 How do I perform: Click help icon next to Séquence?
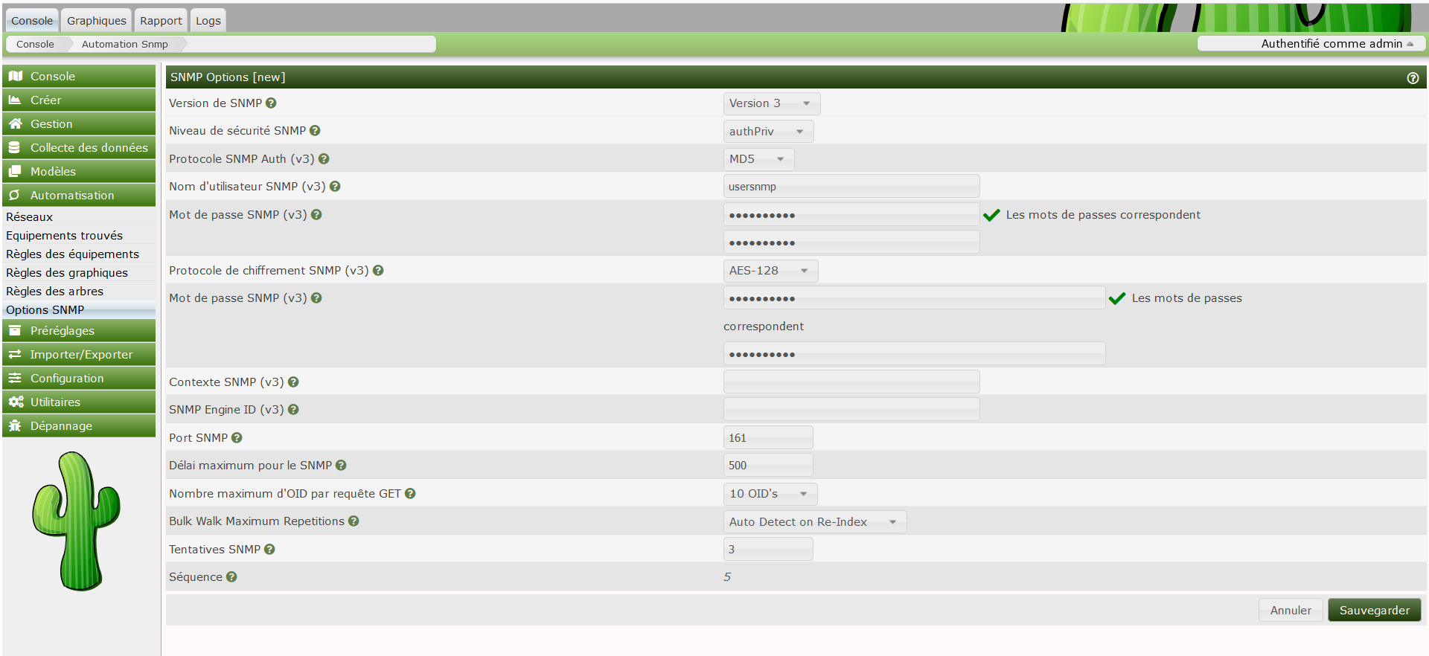231,577
